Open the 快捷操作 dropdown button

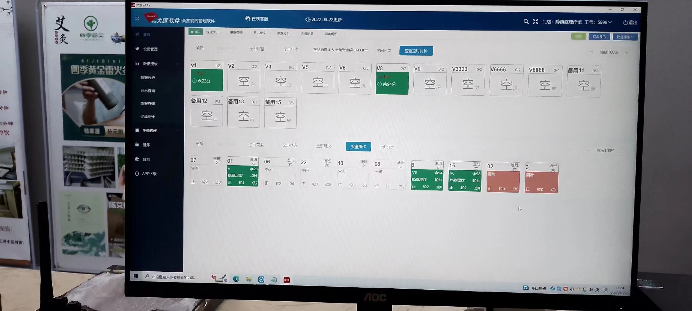pos(625,37)
